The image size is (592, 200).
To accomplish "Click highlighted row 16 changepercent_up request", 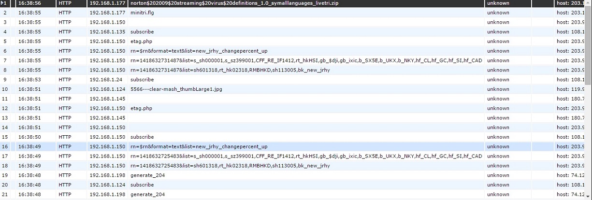I will click(199, 146).
